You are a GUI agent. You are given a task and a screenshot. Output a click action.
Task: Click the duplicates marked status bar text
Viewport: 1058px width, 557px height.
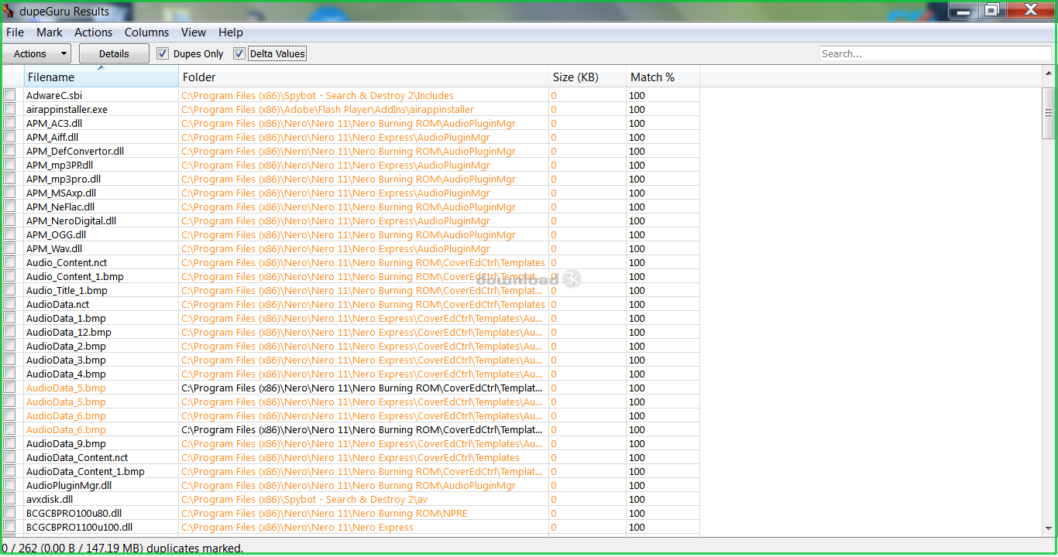click(122, 548)
